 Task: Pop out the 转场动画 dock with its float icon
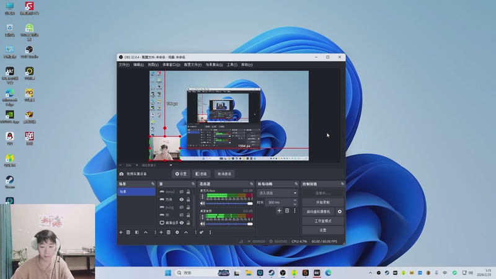[x=296, y=184]
